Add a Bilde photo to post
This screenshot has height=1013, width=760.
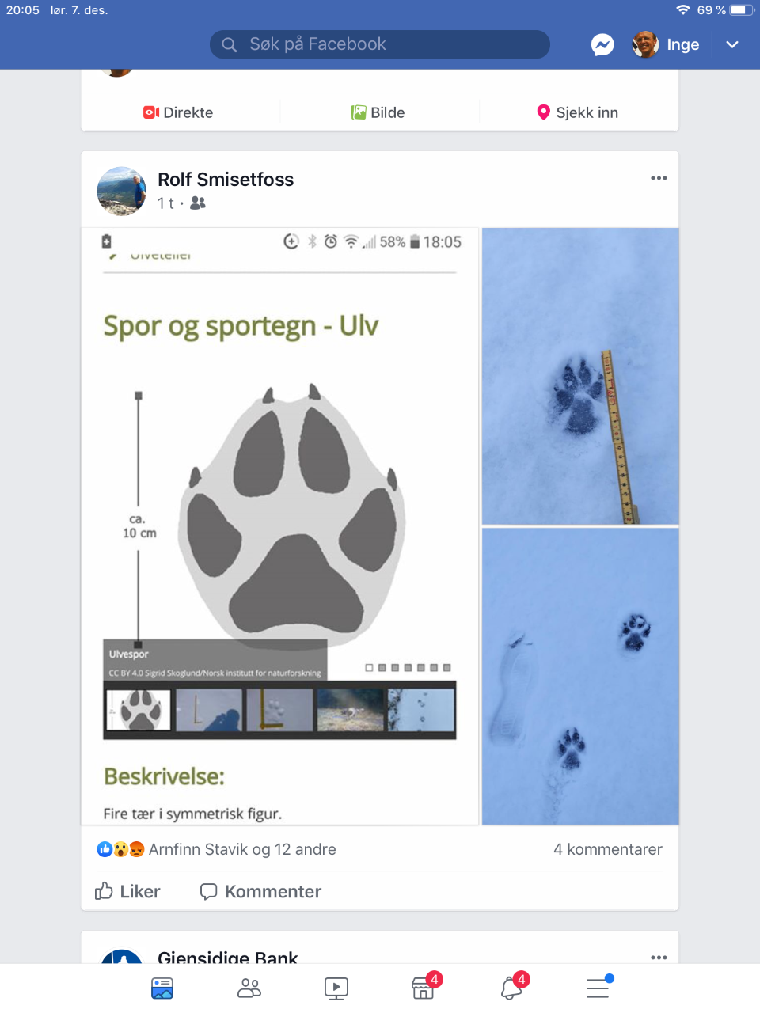point(378,112)
